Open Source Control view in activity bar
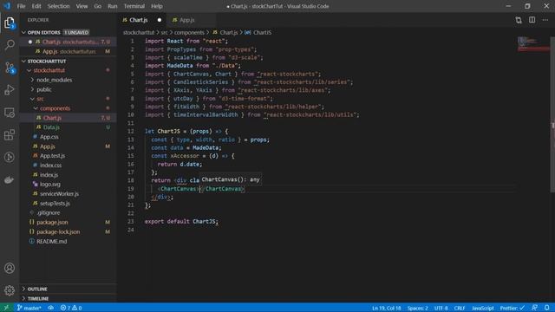Screen dimensions: 555x312 point(10,68)
